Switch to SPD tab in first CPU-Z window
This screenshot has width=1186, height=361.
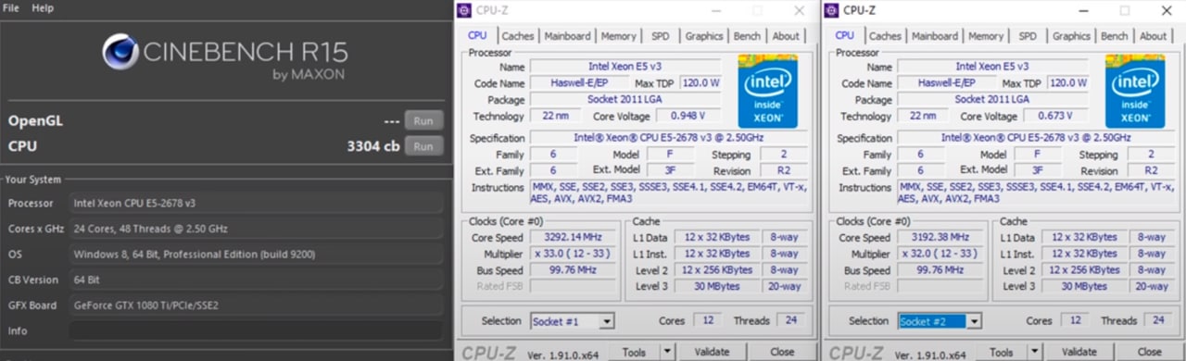point(661,36)
